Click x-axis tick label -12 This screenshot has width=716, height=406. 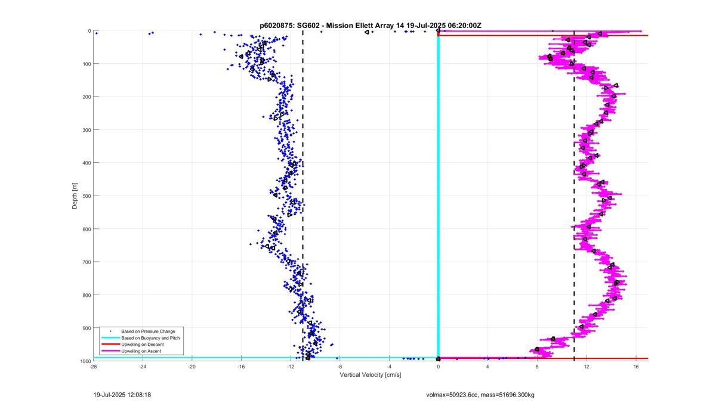point(291,367)
